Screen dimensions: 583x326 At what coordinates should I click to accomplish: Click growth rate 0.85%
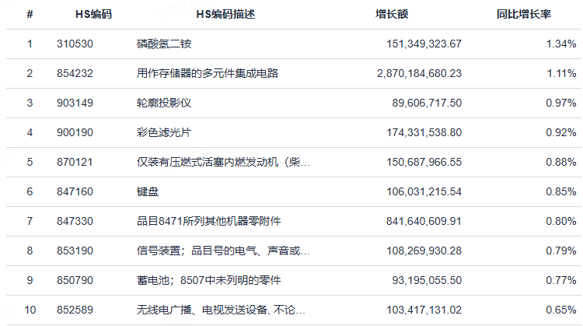561,191
